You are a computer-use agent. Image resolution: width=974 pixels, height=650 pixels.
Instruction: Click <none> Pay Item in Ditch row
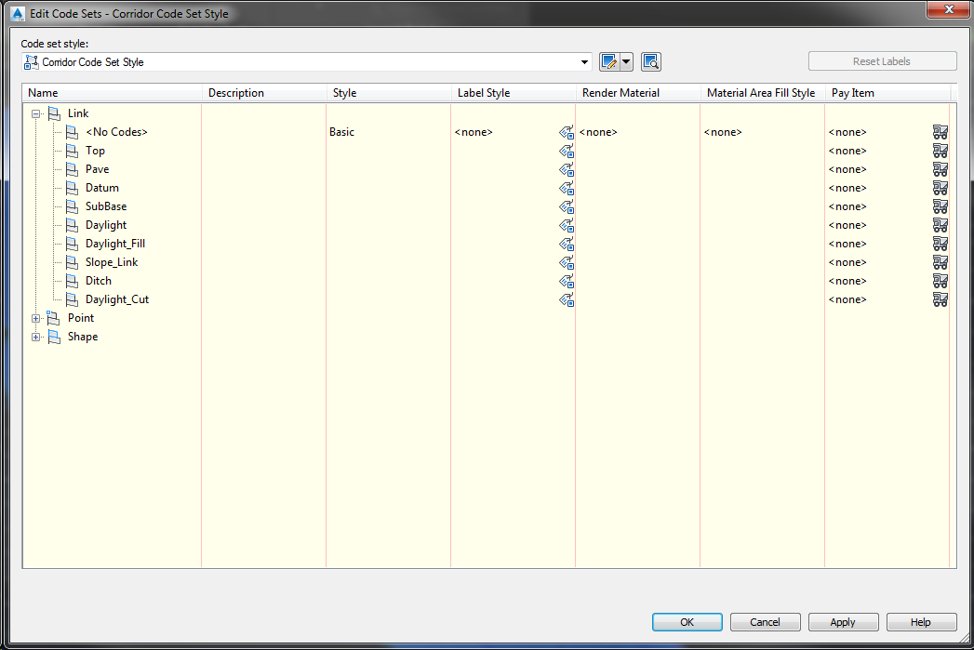click(x=847, y=281)
